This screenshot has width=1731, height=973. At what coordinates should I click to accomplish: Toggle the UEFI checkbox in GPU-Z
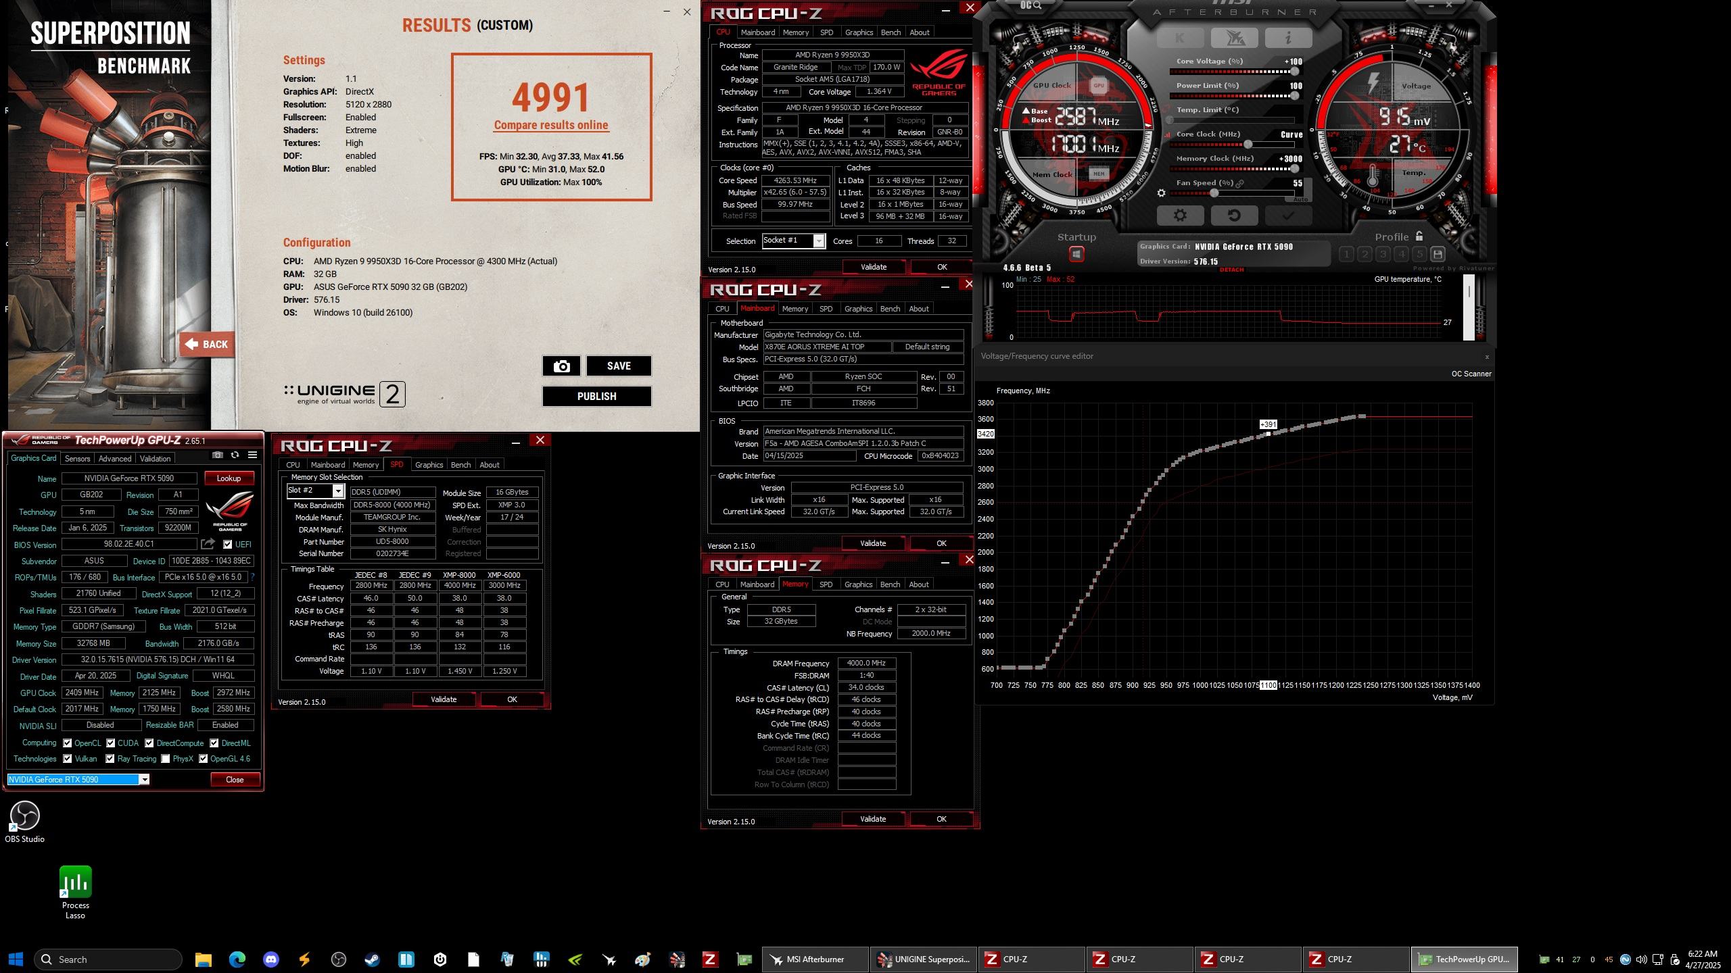(x=227, y=544)
